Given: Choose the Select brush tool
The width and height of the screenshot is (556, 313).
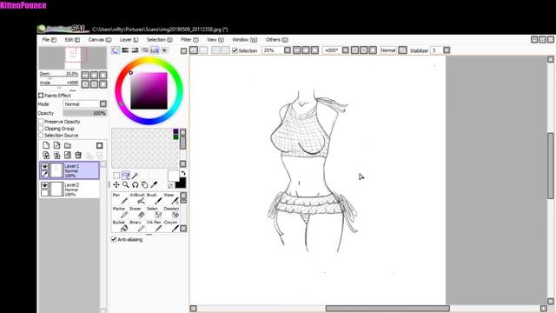Looking at the screenshot, I should click(x=155, y=212).
